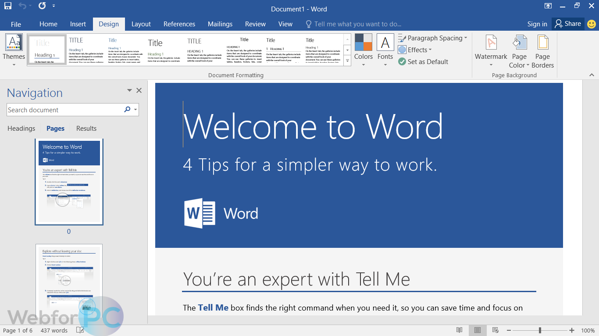This screenshot has height=336, width=599.
Task: Click Set as Default
Action: pyautogui.click(x=423, y=62)
